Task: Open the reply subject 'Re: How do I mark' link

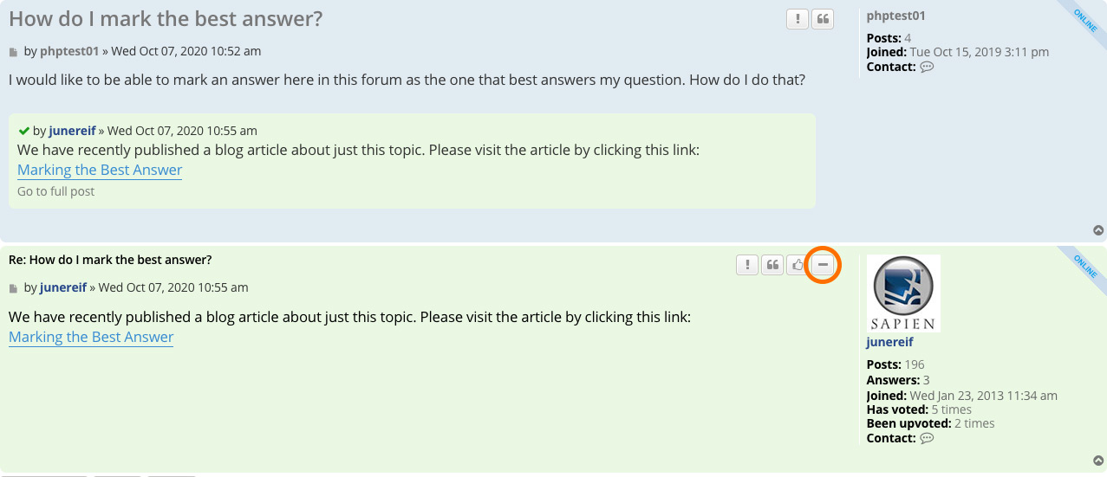Action: 110,260
